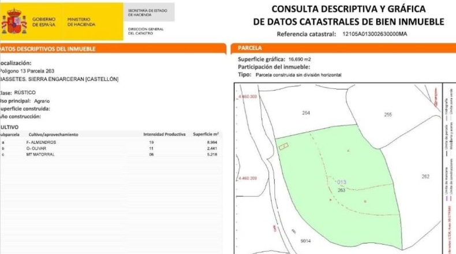Click the 'Agrario' main use value
The image size is (456, 254).
click(42, 101)
